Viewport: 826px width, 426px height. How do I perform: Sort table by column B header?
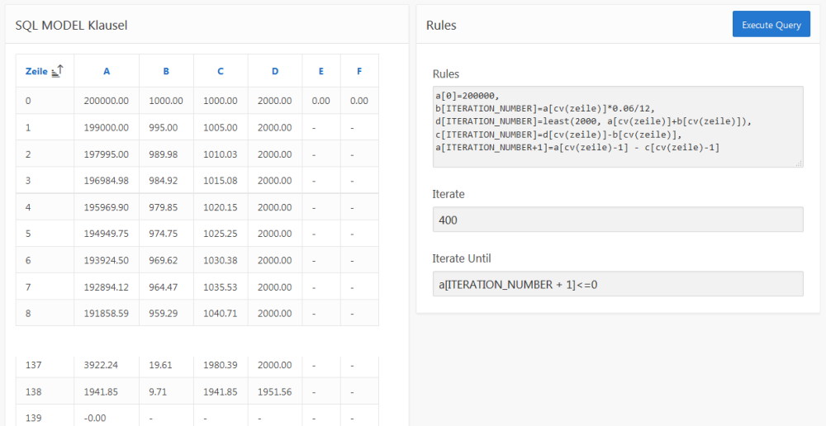coord(166,71)
